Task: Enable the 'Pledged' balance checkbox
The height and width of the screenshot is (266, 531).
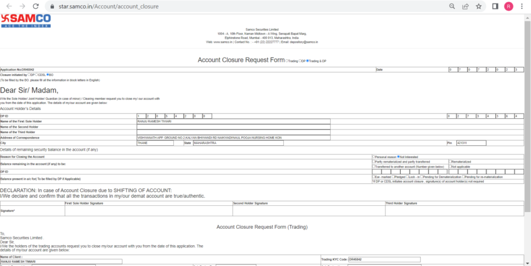Action: point(394,177)
